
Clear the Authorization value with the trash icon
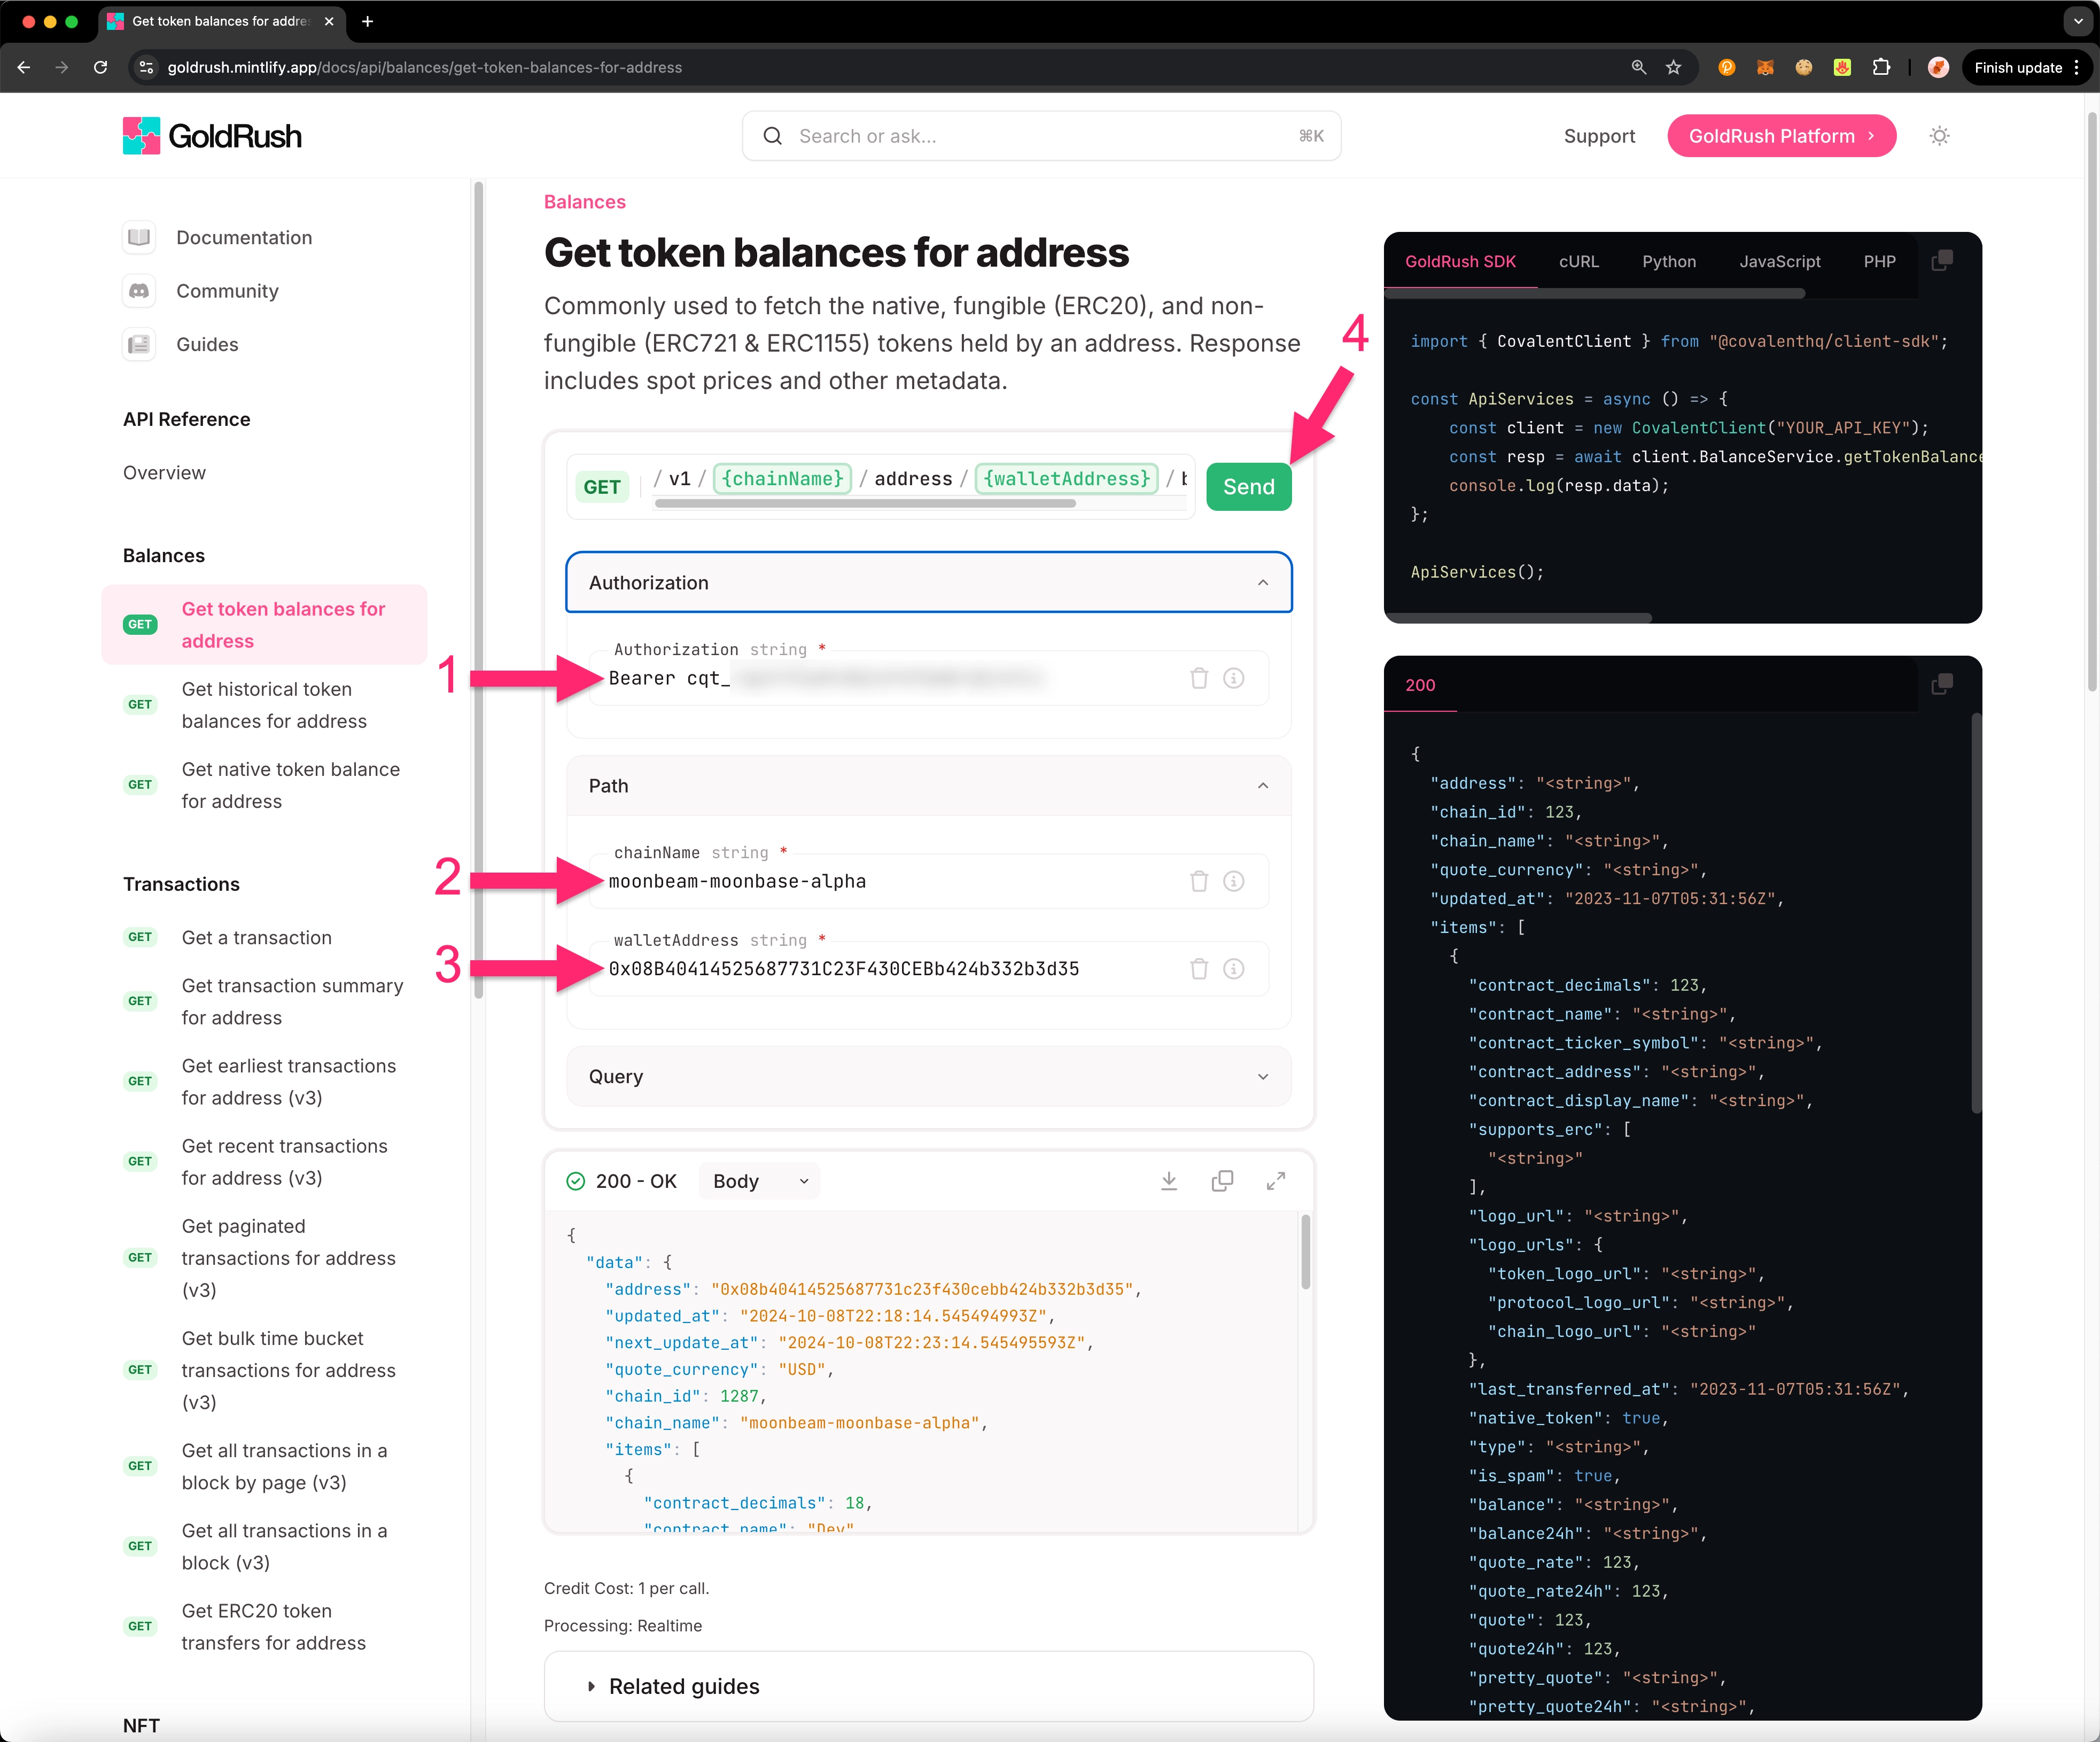click(x=1199, y=678)
